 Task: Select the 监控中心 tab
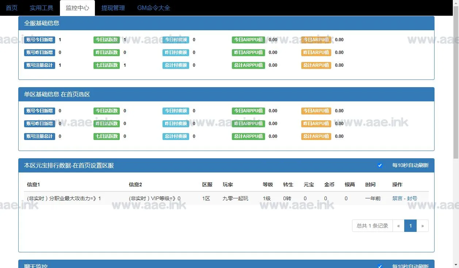point(77,8)
